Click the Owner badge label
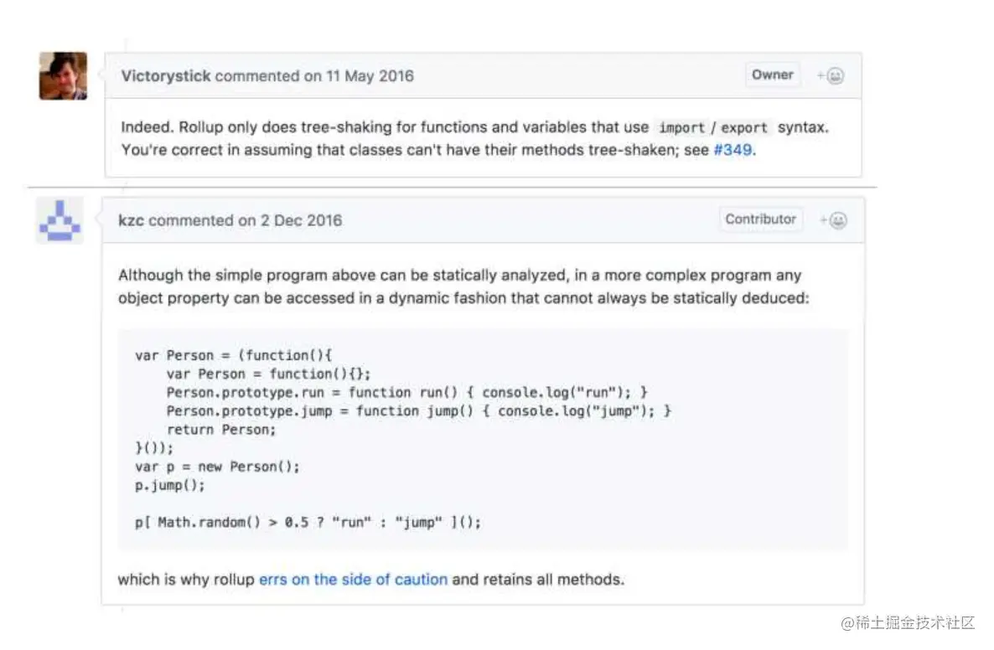The width and height of the screenshot is (994, 650). pos(772,75)
